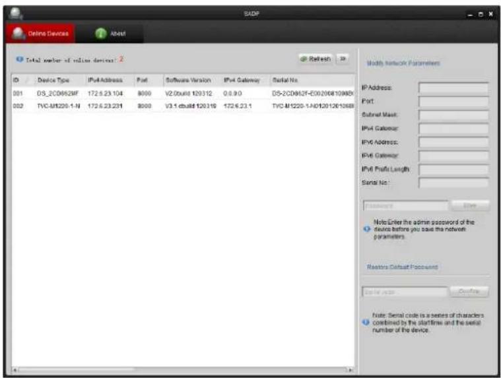Click software version V2.0build 120312
Viewport: 501px width, 378px height.
(189, 93)
